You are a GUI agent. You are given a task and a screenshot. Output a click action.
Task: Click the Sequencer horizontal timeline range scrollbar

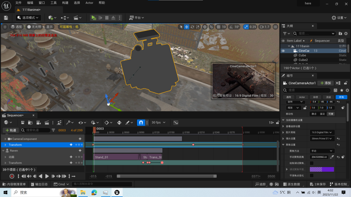[167, 176]
